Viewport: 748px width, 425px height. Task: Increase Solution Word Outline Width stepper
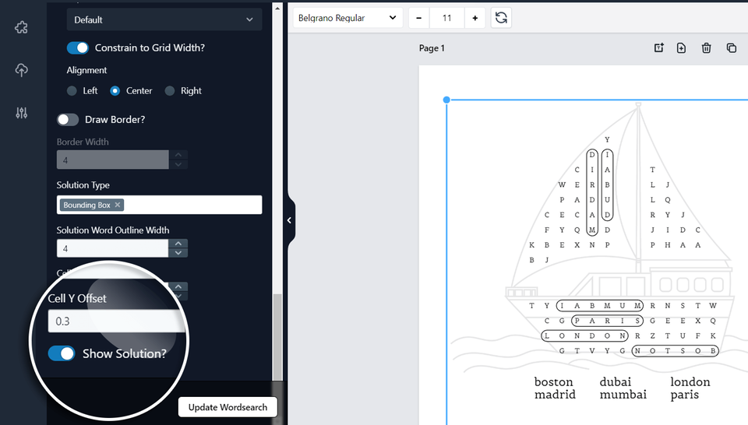[x=178, y=244]
